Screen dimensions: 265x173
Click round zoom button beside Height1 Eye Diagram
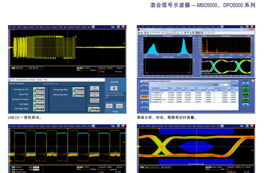252,60
